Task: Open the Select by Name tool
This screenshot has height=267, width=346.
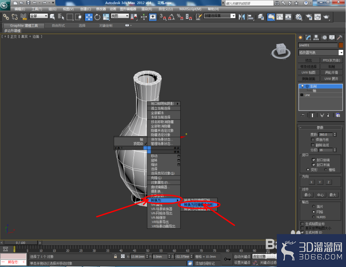Action: coord(61,17)
